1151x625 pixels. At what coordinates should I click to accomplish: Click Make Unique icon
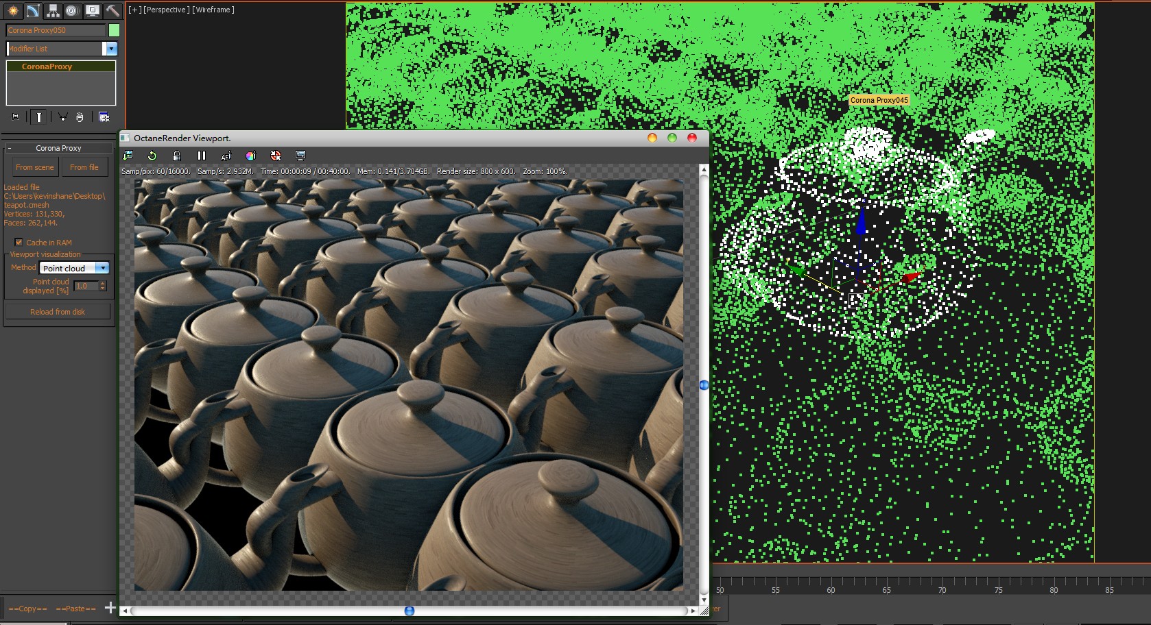tap(62, 117)
